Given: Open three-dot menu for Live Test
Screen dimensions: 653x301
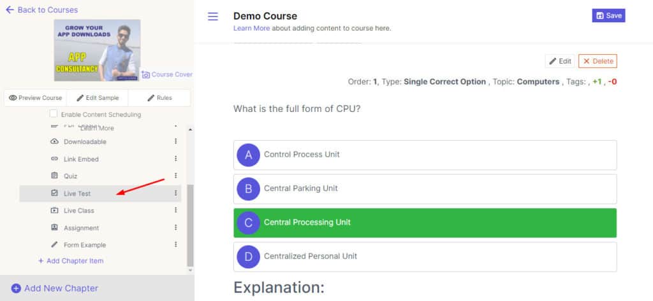Looking at the screenshot, I should coord(175,193).
